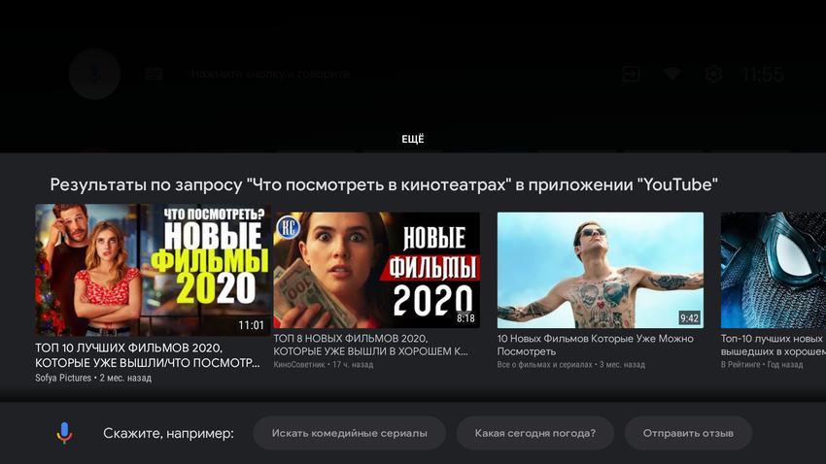826x464 pixels.
Task: Open the "Новые фильмы 2020" Sofya Pictures thumbnail
Action: (153, 270)
